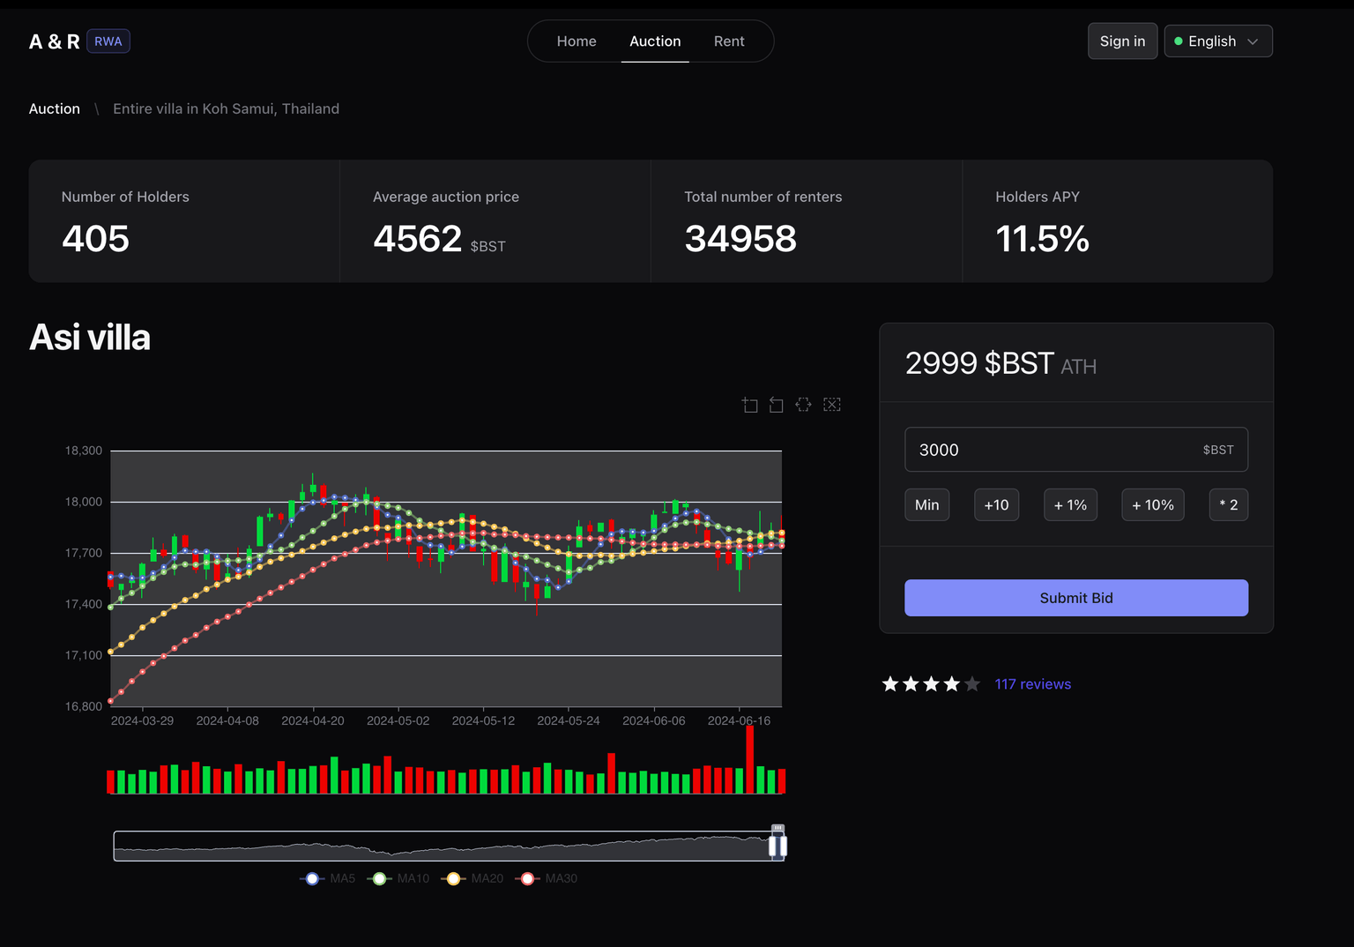The height and width of the screenshot is (947, 1354).
Task: Hide the MA30 line via legend
Action: 549,878
